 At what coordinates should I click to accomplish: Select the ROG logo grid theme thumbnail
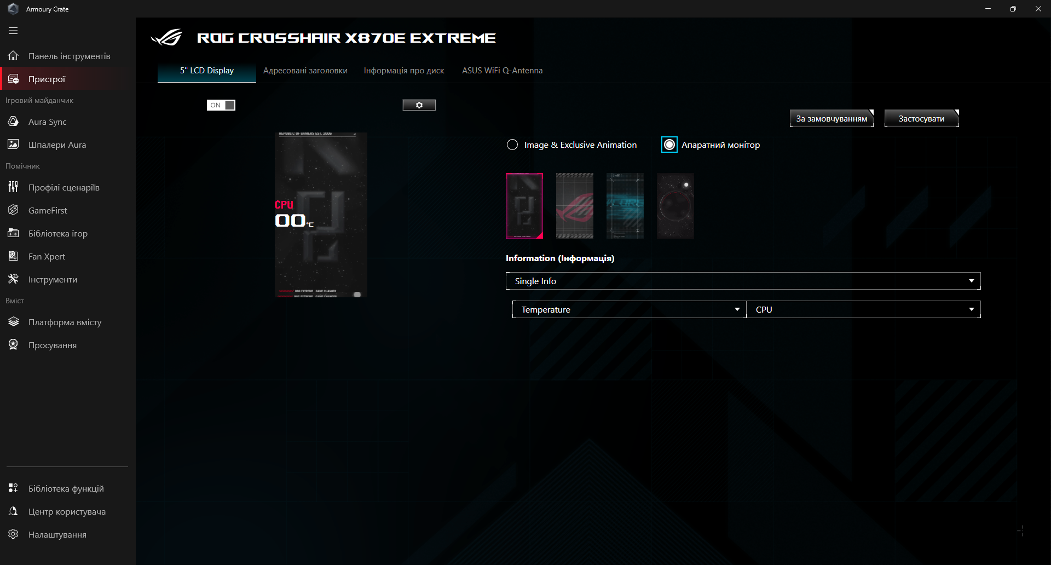575,206
